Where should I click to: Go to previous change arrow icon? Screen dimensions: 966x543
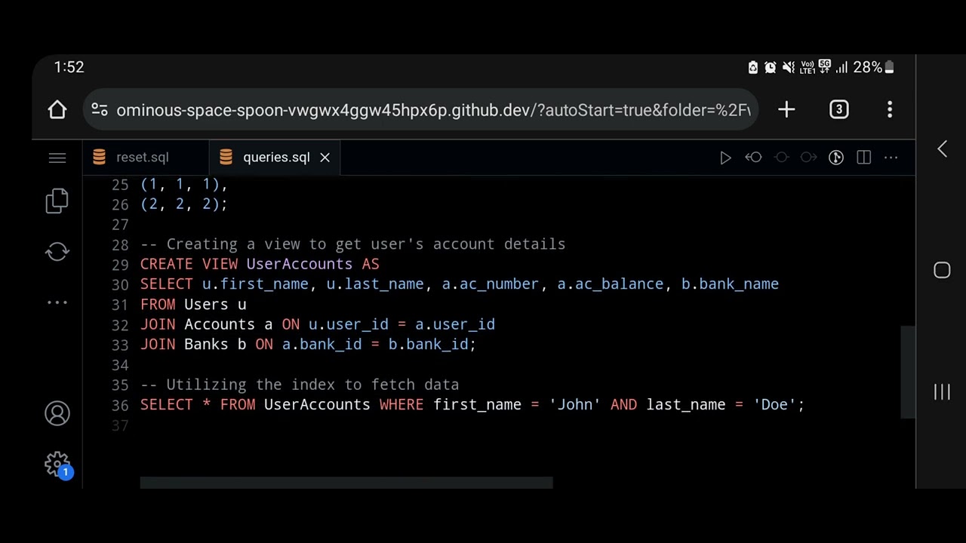point(753,158)
